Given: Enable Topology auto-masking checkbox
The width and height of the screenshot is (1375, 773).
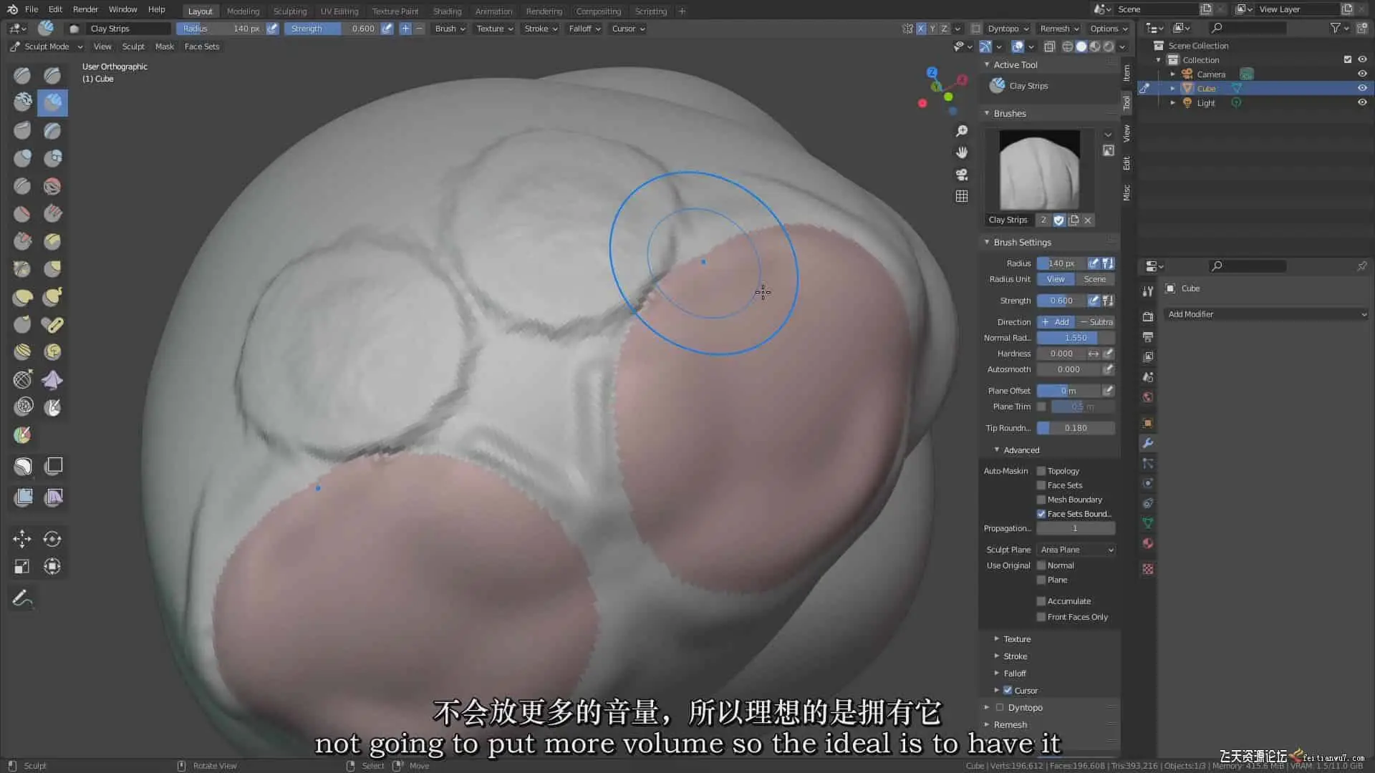Looking at the screenshot, I should click(x=1041, y=471).
